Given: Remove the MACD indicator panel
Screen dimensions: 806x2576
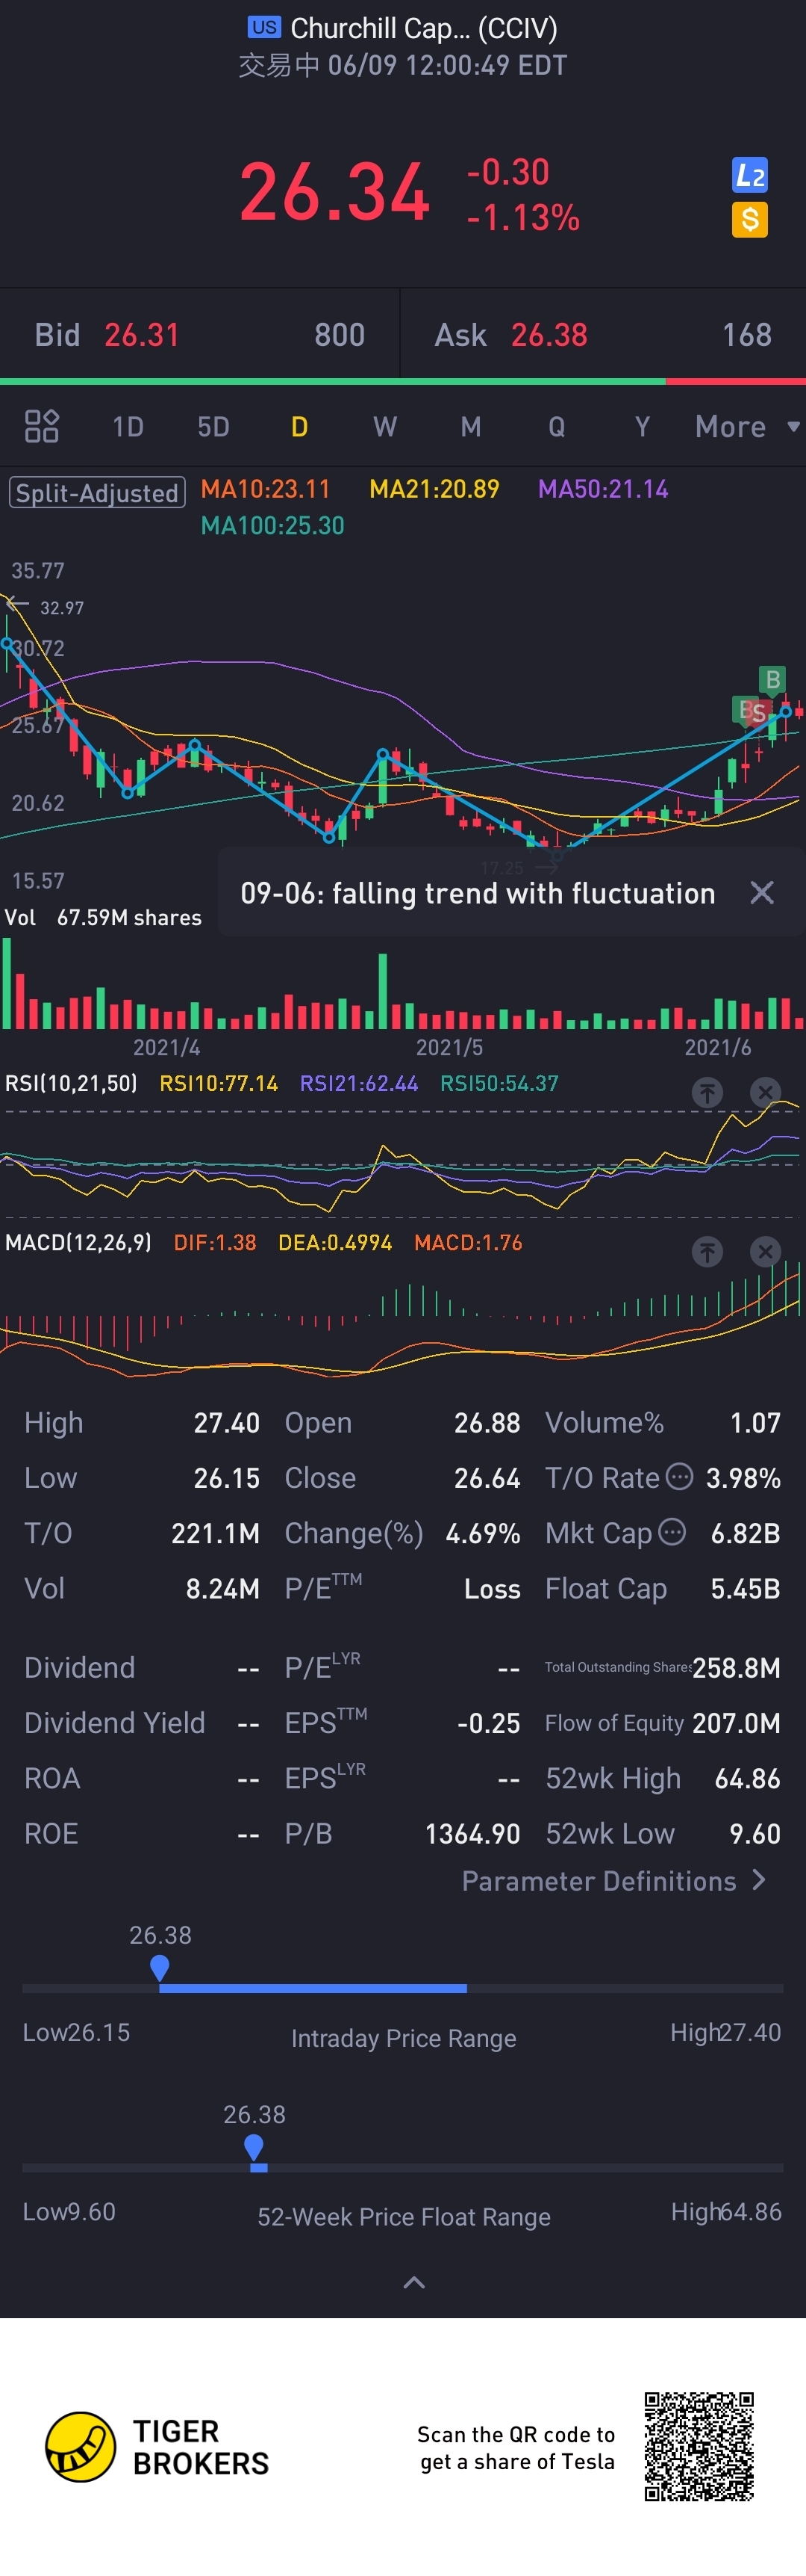Looking at the screenshot, I should coord(765,1251).
